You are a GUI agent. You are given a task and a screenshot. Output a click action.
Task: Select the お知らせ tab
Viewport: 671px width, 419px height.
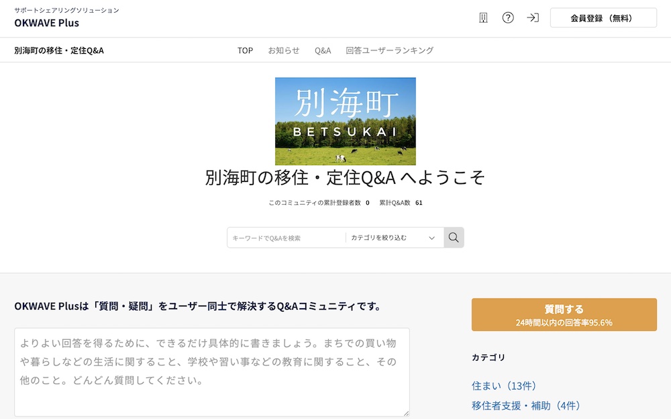[x=285, y=50]
